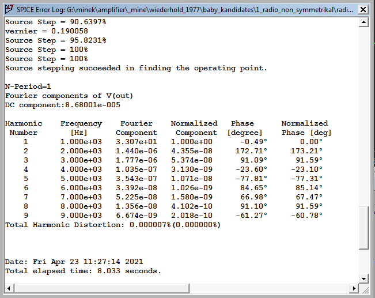The image size is (375, 298).
Task: Click normalized phase value -77.31°
Action: (306, 179)
